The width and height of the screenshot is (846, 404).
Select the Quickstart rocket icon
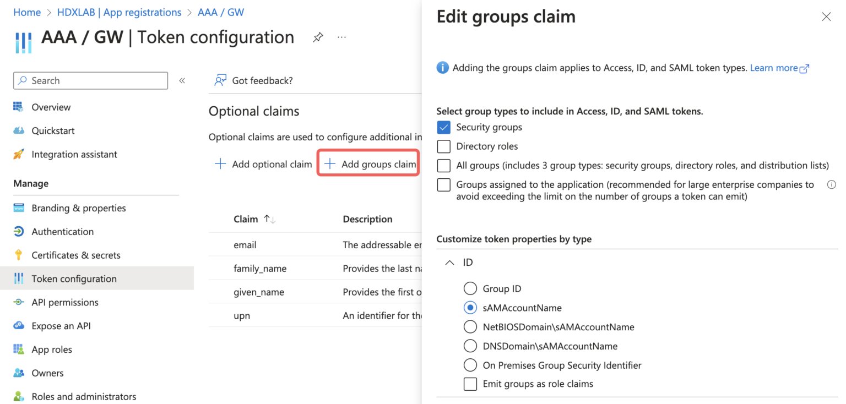point(19,130)
